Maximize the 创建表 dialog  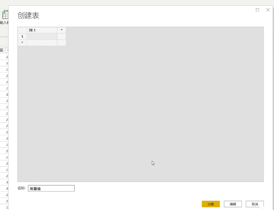(257, 10)
